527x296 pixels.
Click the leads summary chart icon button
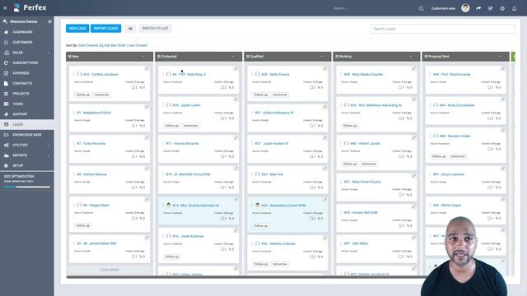pyautogui.click(x=130, y=29)
